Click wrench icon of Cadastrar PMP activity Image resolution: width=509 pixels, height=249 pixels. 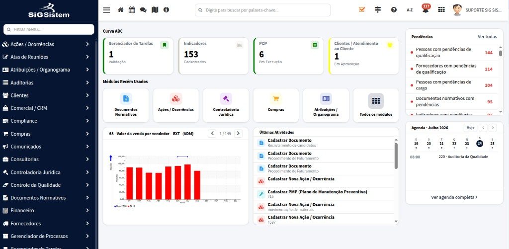coord(261,194)
